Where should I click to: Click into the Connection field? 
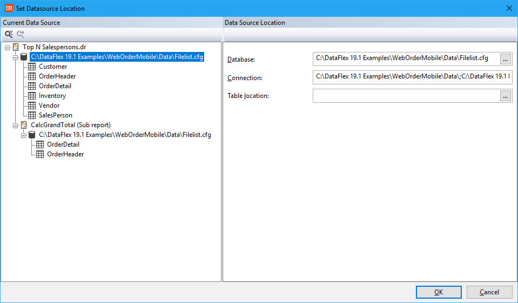pos(412,77)
